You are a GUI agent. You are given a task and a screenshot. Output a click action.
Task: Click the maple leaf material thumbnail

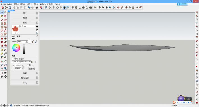click(x=15, y=29)
